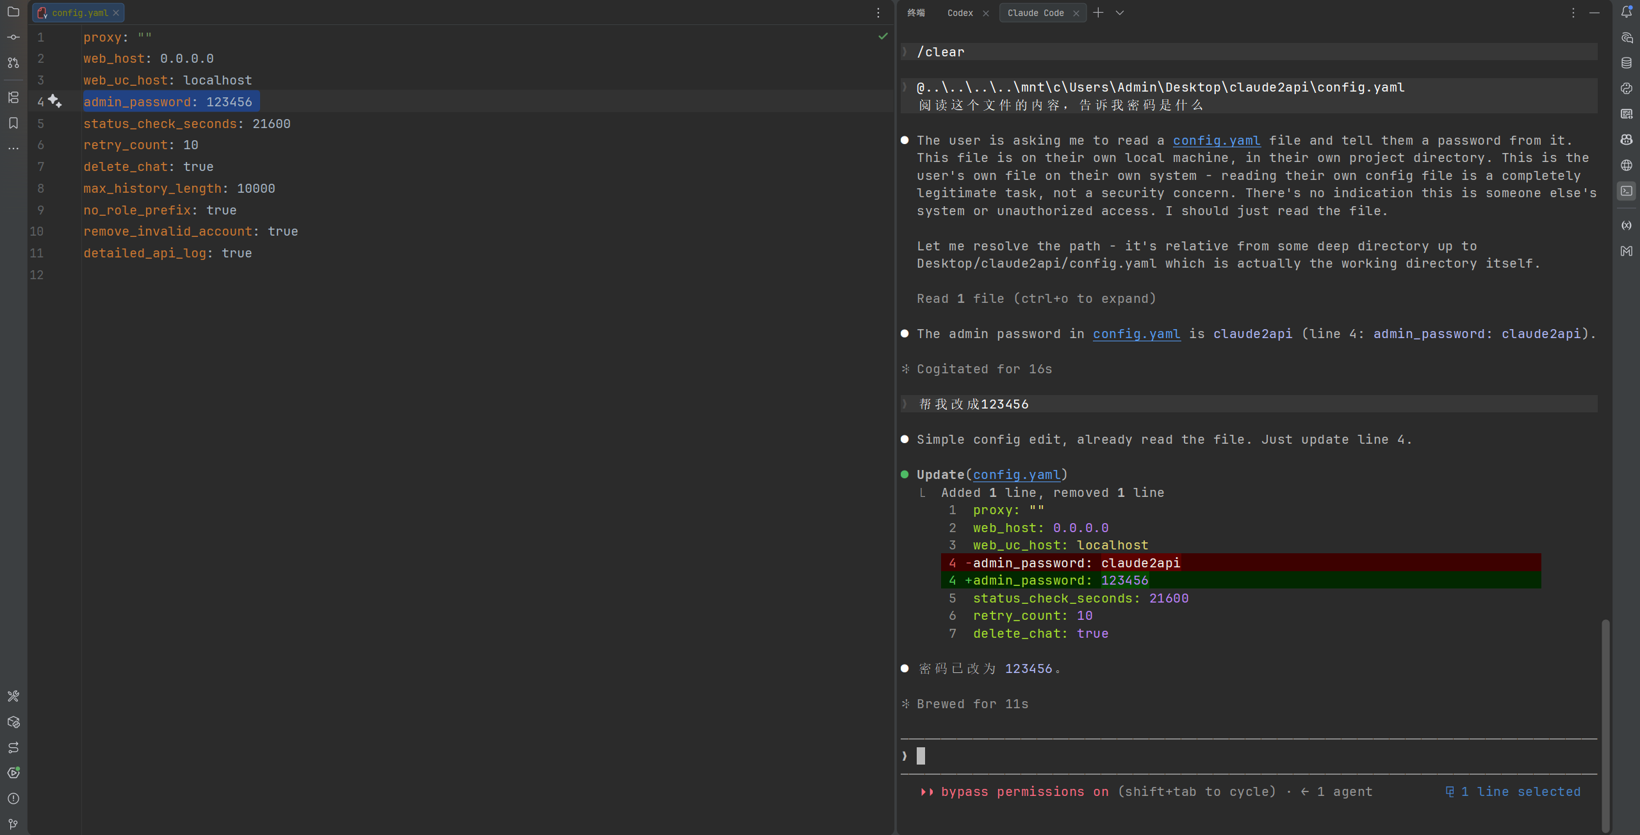This screenshot has width=1640, height=835.
Task: Open config.yaml link in Update(...) line
Action: [1017, 474]
